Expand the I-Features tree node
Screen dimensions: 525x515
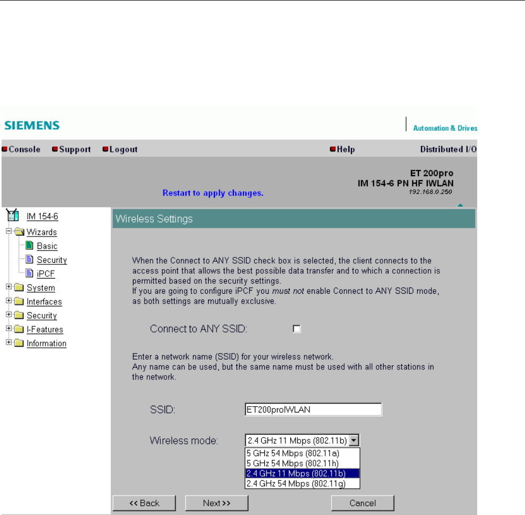9,328
